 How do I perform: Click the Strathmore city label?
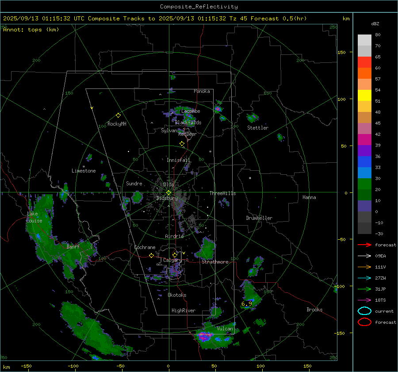pos(215,262)
